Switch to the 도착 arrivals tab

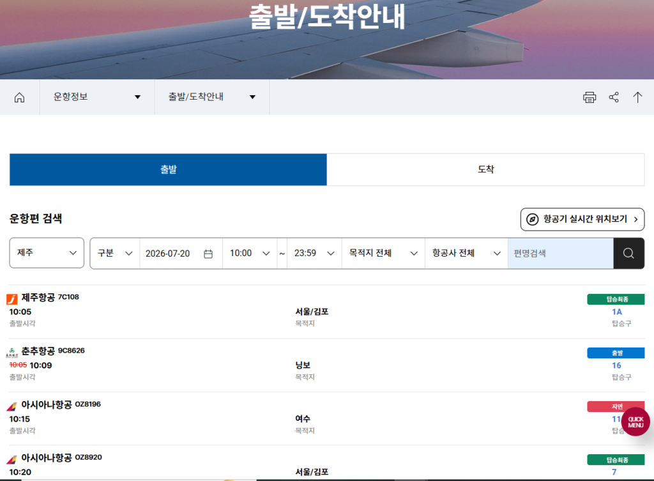click(485, 169)
